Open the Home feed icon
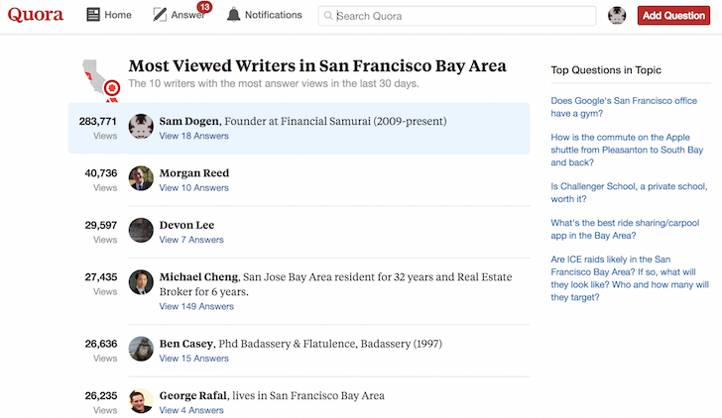This screenshot has height=418, width=722. 93,15
